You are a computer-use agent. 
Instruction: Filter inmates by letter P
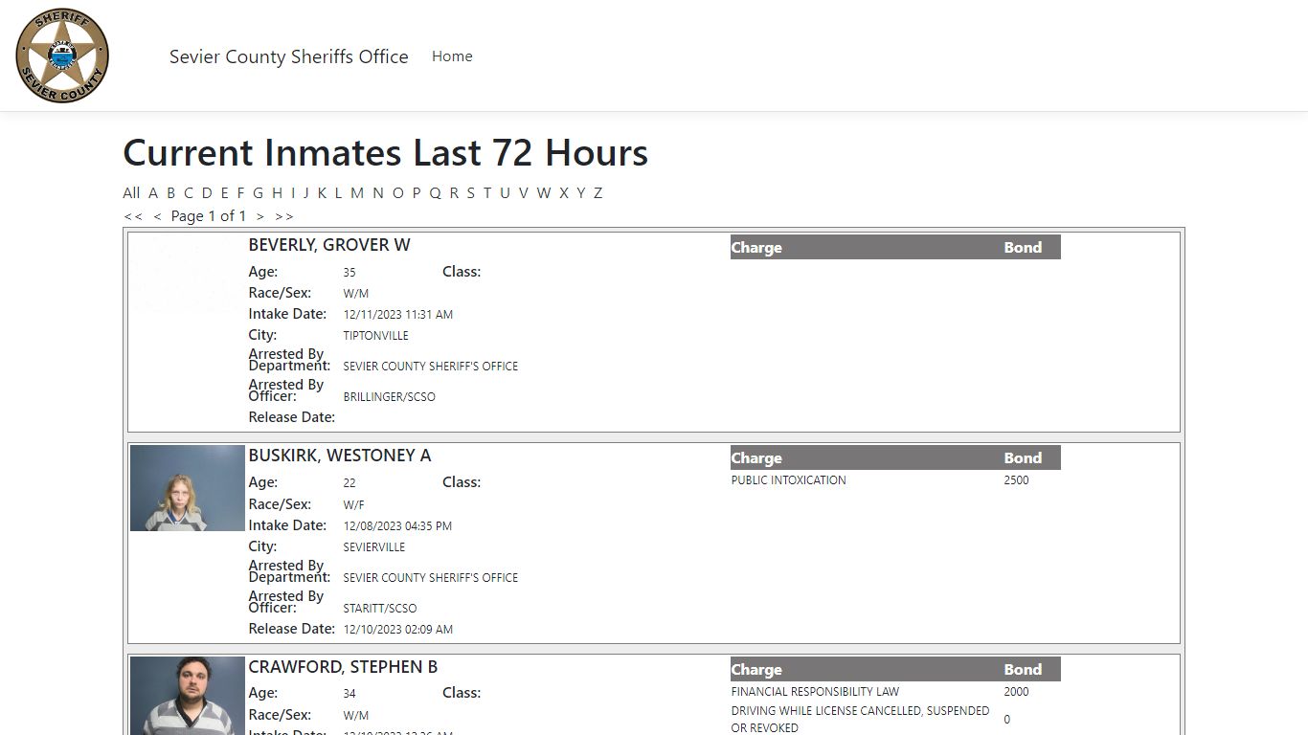(x=417, y=192)
